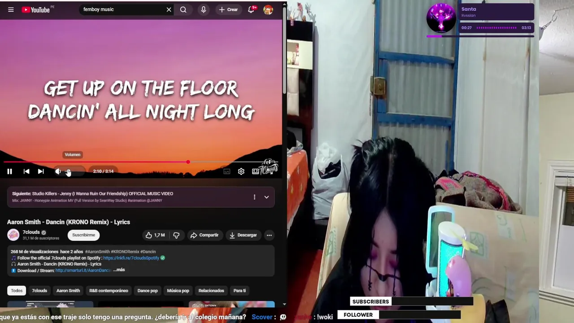Click the search magnifier button

(x=183, y=9)
